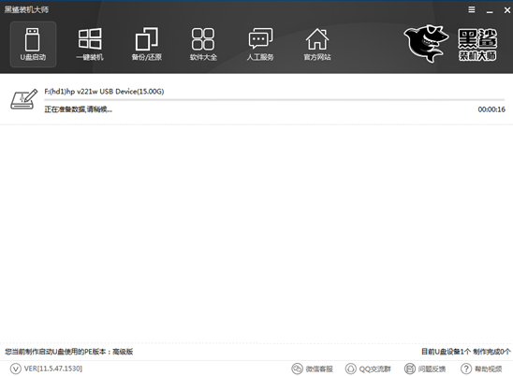Screen dimensions: 513x376
Task: Go to 官方网站 home
Action: point(317,45)
